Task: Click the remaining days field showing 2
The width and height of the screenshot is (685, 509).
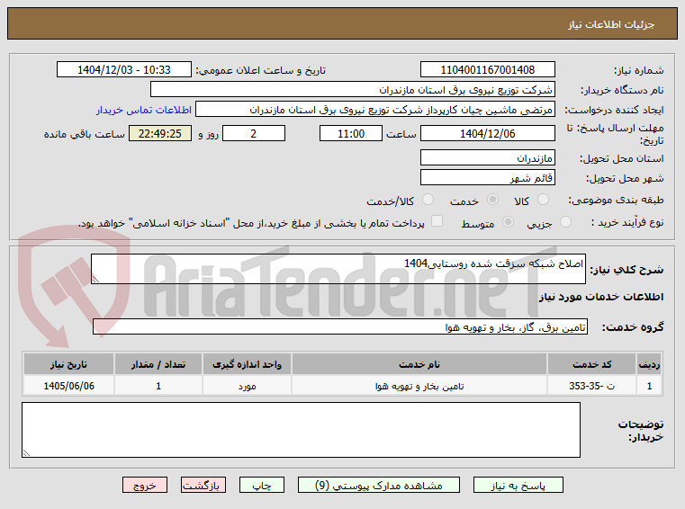Action: pyautogui.click(x=254, y=133)
